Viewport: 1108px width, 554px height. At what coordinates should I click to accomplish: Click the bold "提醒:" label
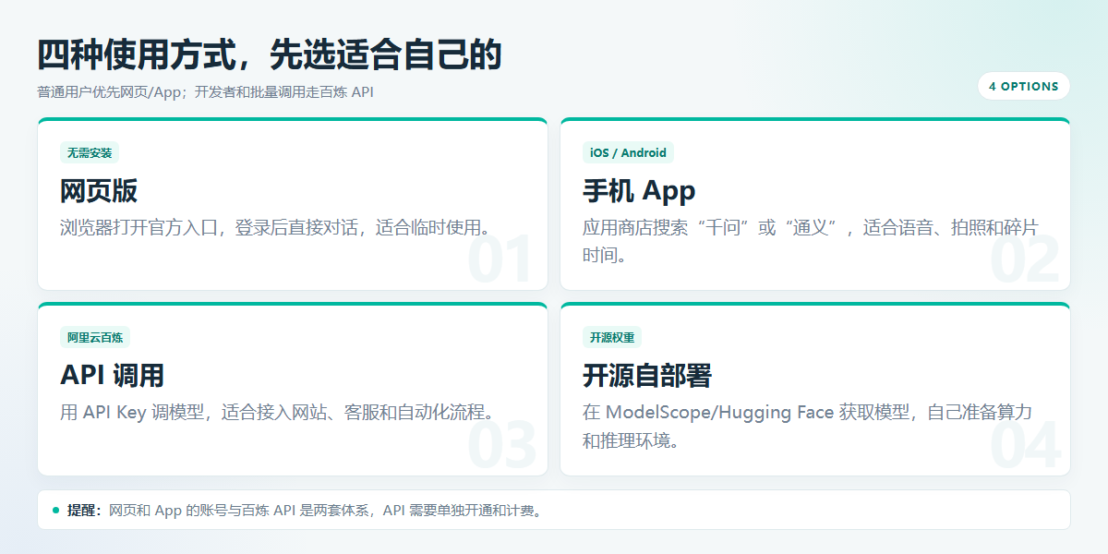point(86,510)
